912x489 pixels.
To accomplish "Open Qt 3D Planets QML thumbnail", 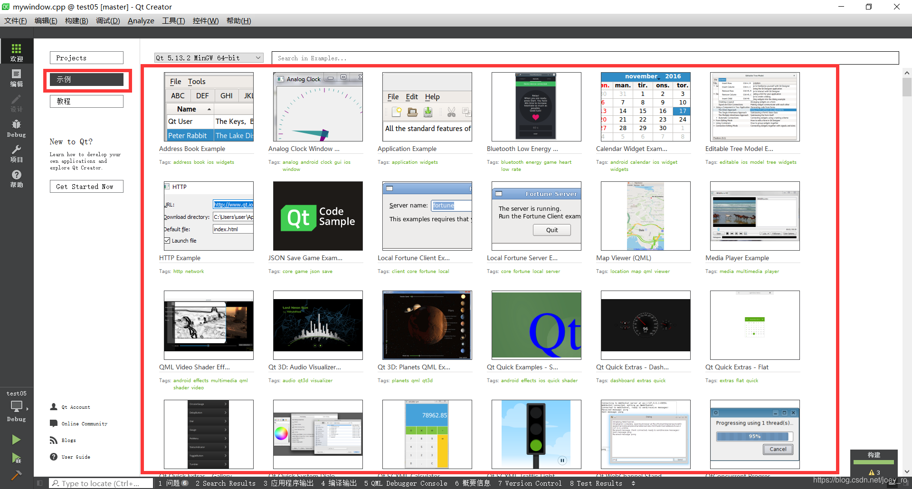I will point(427,325).
